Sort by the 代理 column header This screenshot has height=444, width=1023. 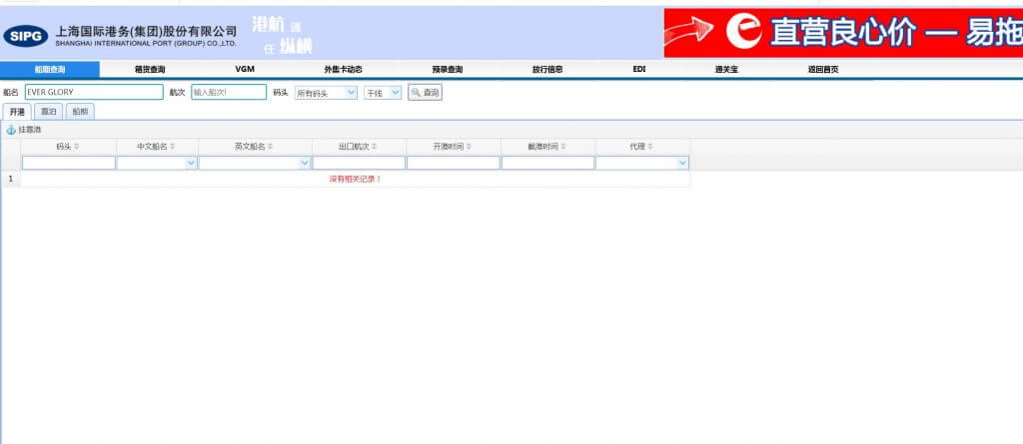click(641, 147)
